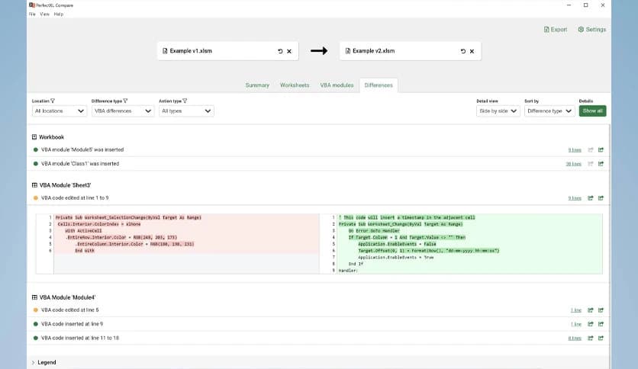Open the Action type dropdown set to All types
Viewport: 638px width, 369px height.
click(186, 111)
